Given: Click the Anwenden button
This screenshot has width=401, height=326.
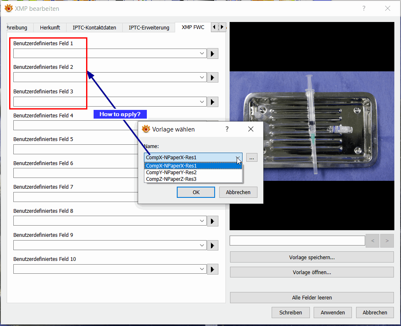Looking at the screenshot, I should click(x=333, y=312).
